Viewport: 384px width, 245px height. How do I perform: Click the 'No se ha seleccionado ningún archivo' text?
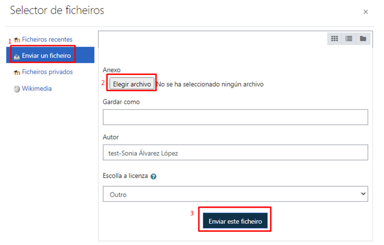(x=210, y=84)
